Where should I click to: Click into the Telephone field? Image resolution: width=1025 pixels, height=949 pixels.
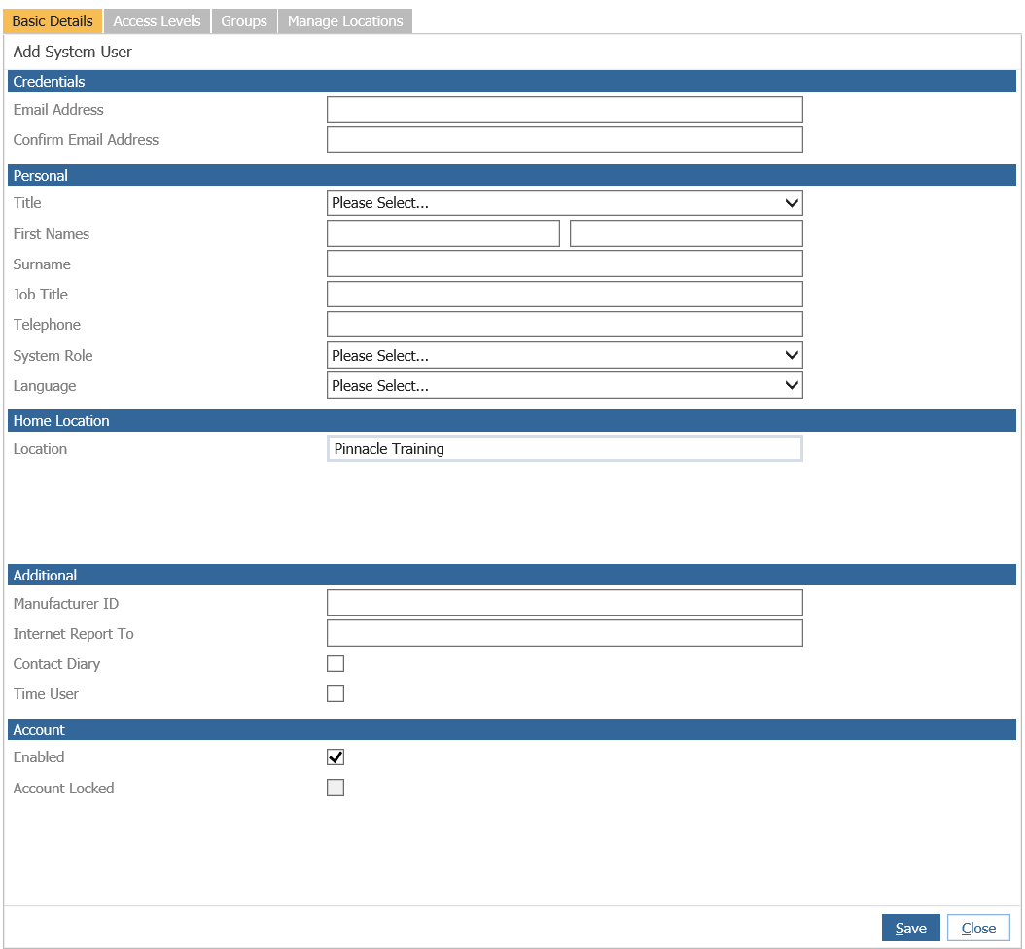pyautogui.click(x=564, y=325)
